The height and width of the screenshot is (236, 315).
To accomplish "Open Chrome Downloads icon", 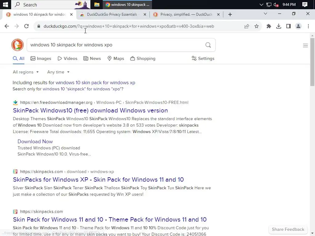I will [x=279, y=26].
